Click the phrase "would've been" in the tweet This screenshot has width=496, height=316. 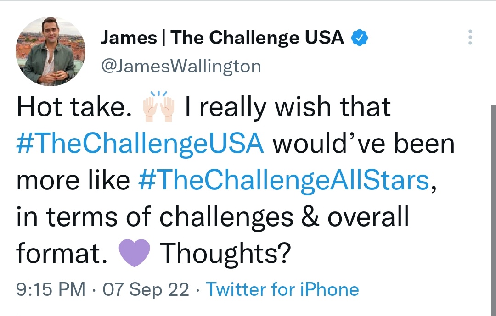pos(364,144)
